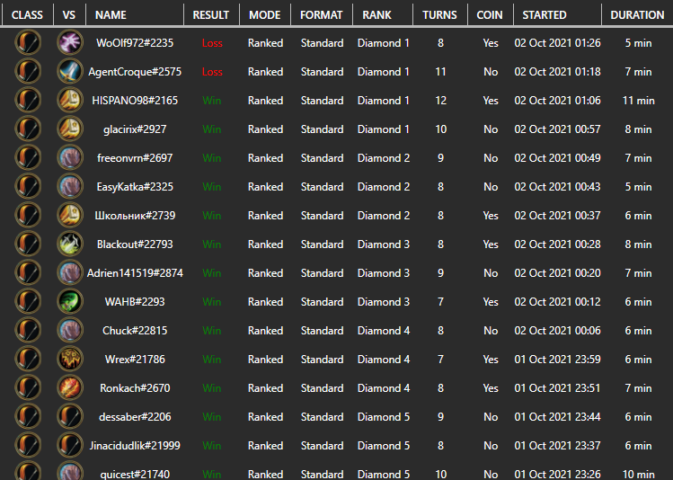Screen dimensions: 673x480
Task: Select the name Wrex#21786
Action: [135, 360]
